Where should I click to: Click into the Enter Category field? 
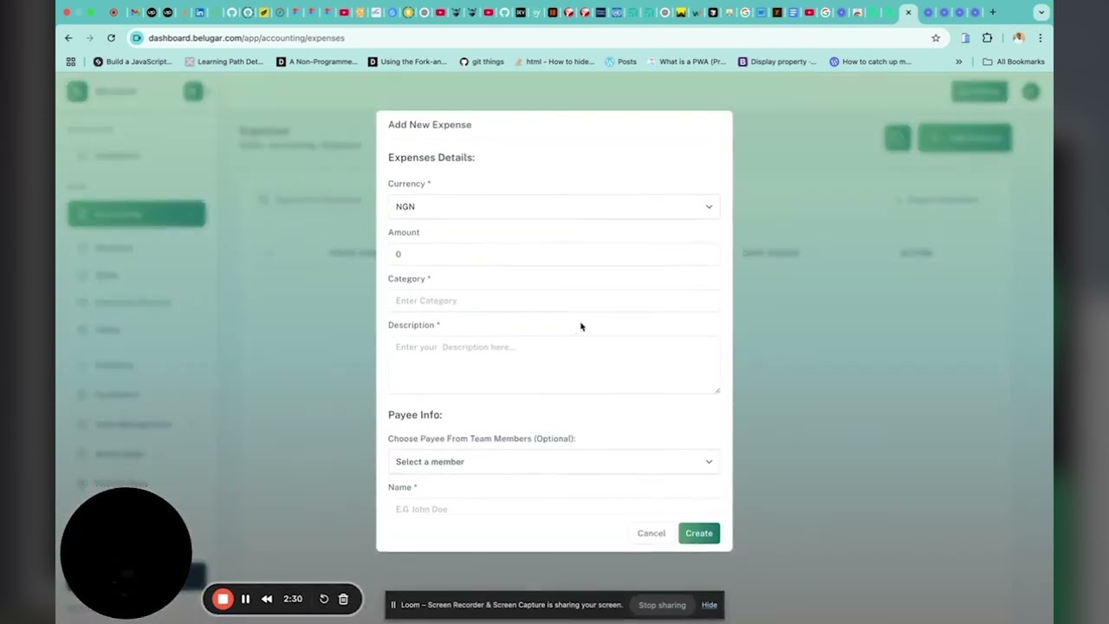click(x=554, y=301)
